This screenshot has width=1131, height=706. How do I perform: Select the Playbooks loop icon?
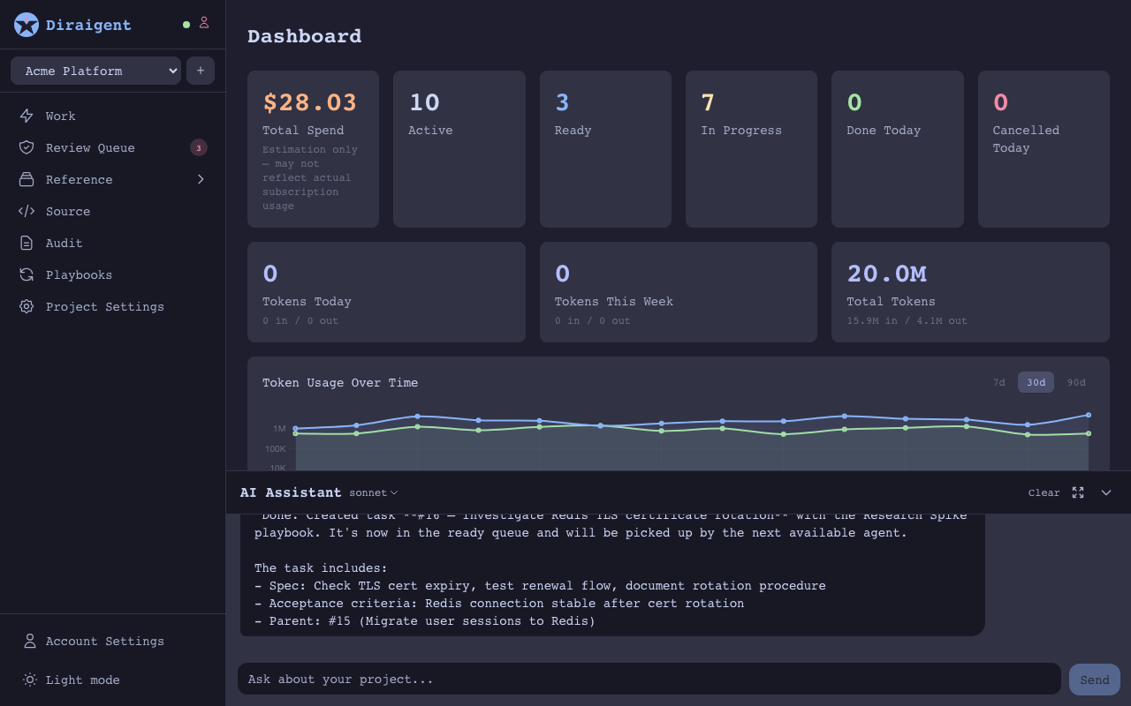point(27,274)
